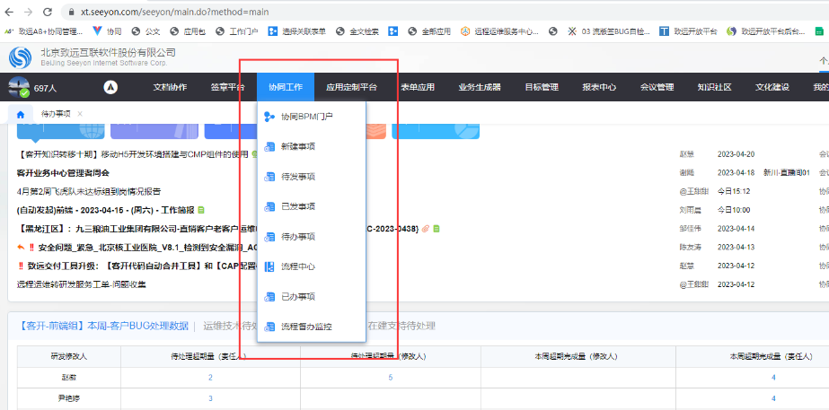Click the Seeyon company logo
The height and width of the screenshot is (410, 829).
[21, 58]
